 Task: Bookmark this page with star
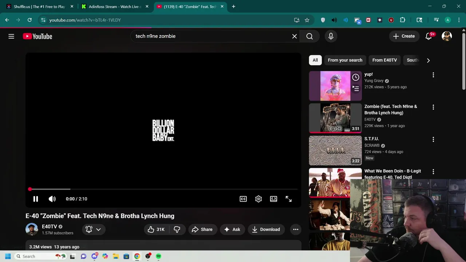click(x=307, y=20)
